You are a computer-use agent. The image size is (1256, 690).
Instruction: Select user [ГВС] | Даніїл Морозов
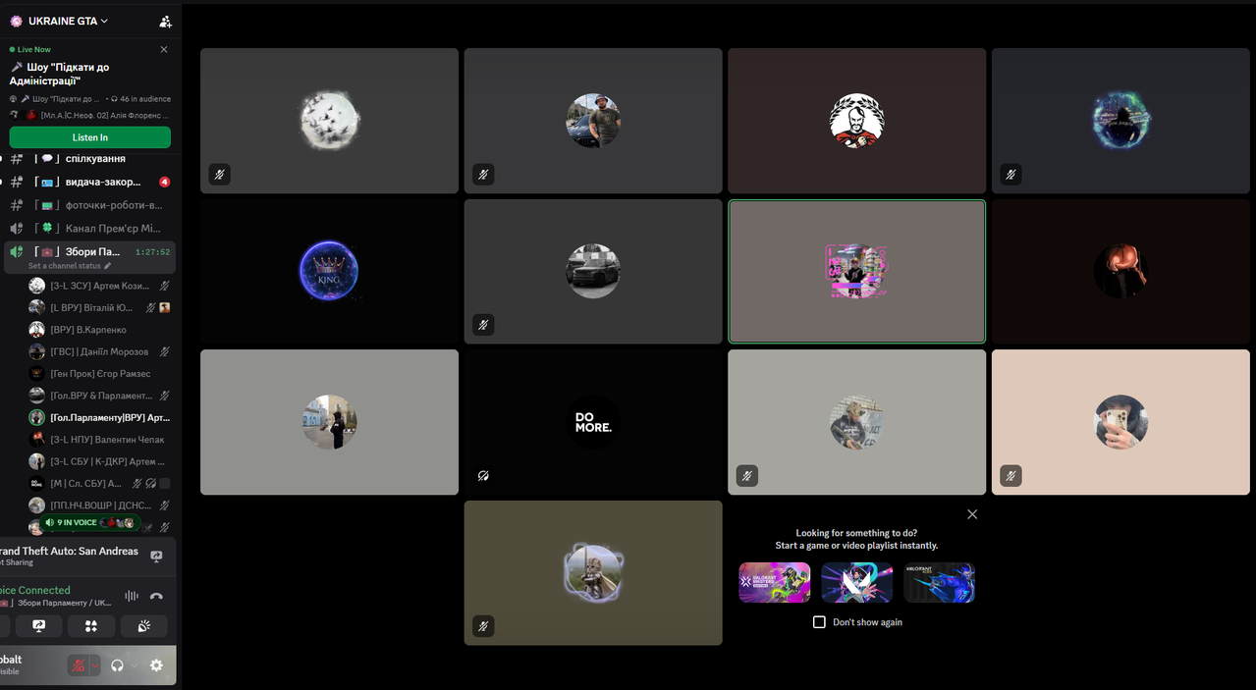(x=100, y=351)
